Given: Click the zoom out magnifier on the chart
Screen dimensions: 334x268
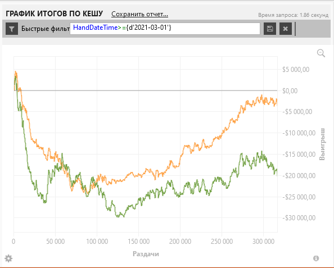Looking at the screenshot, I should pyautogui.click(x=321, y=53).
